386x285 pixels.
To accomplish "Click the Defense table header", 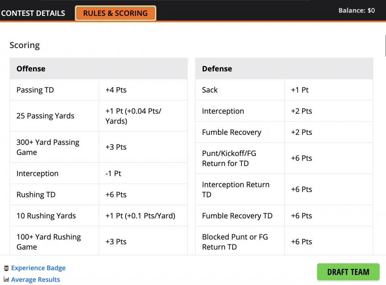I will click(217, 68).
